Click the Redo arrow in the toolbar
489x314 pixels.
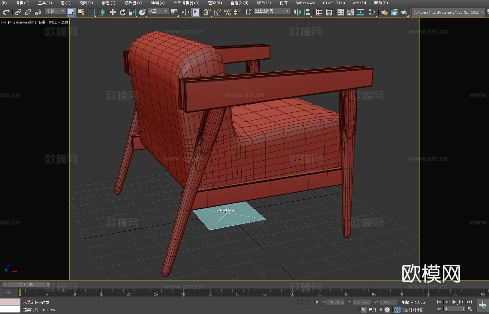6,12
